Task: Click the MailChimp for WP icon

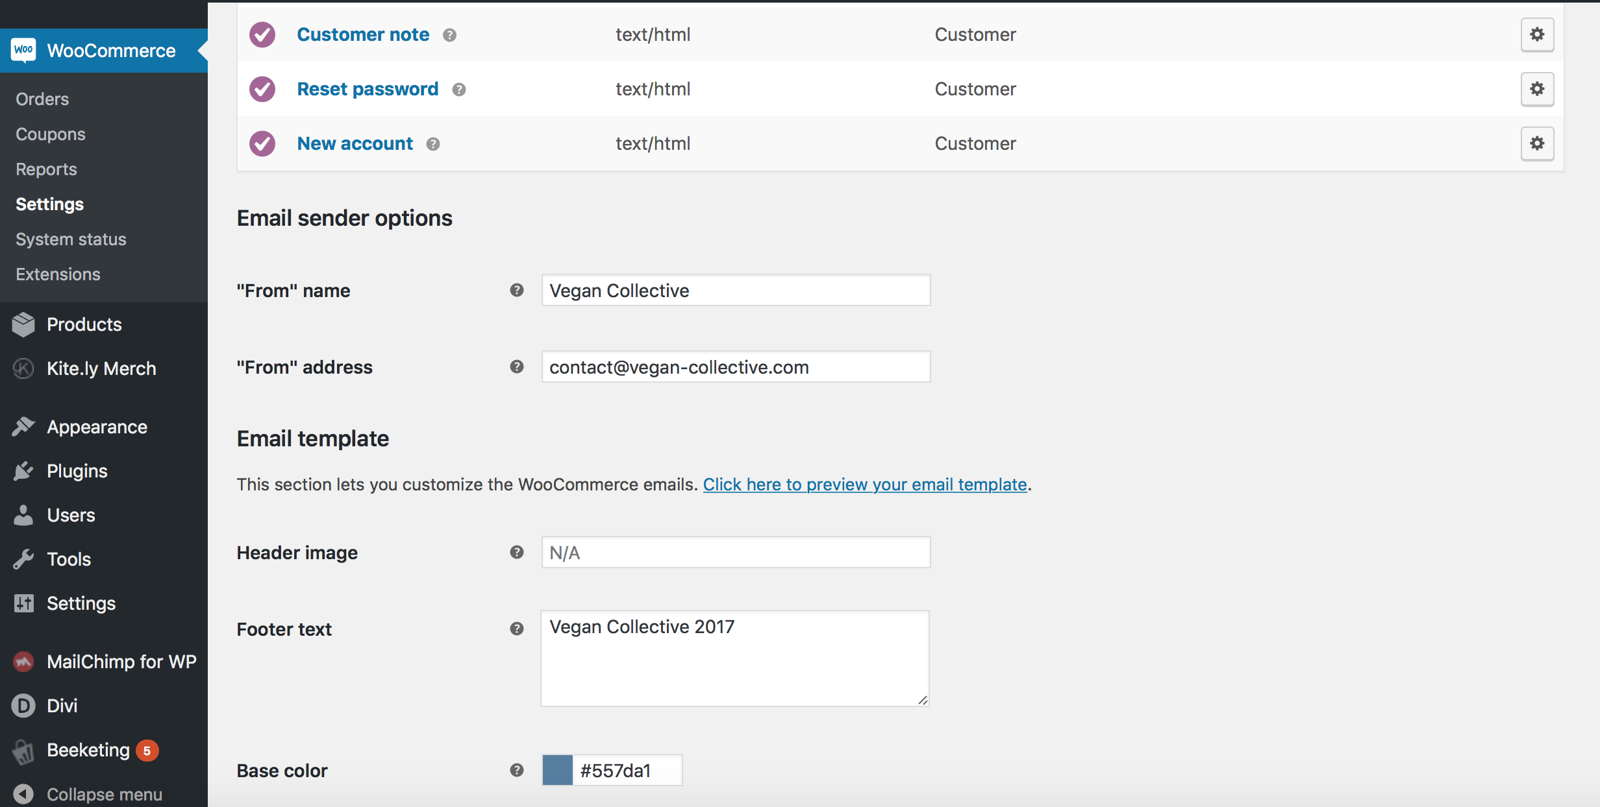Action: [23, 661]
